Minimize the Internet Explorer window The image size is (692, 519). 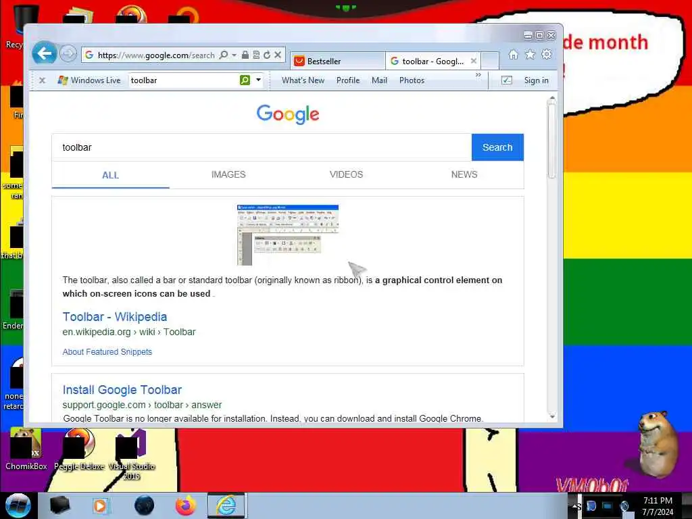528,35
